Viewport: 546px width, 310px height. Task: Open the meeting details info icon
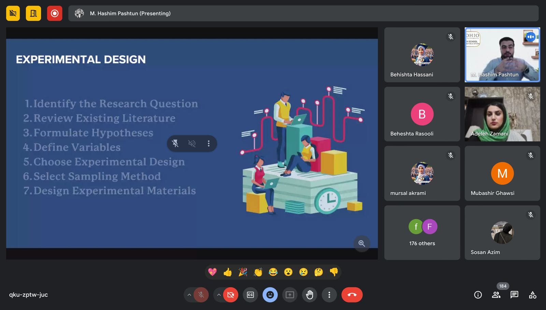point(478,295)
